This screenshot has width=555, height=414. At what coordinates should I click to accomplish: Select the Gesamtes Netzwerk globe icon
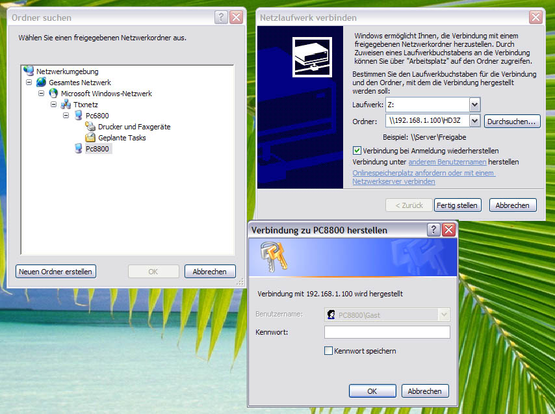(42, 82)
